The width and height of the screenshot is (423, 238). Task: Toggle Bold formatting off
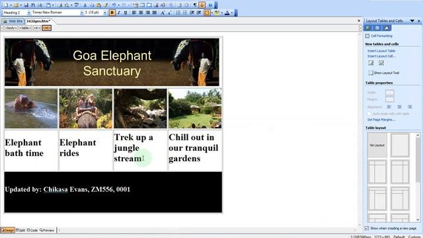coord(112,13)
